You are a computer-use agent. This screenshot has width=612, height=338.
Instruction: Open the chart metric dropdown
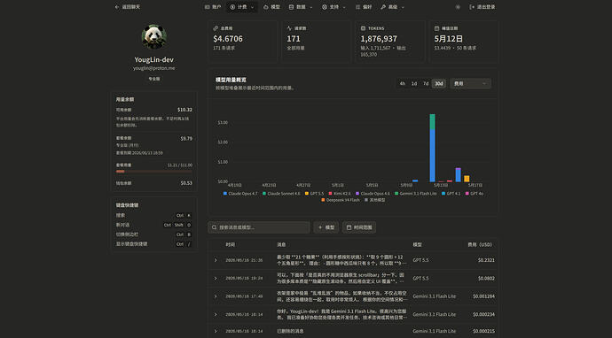[470, 83]
